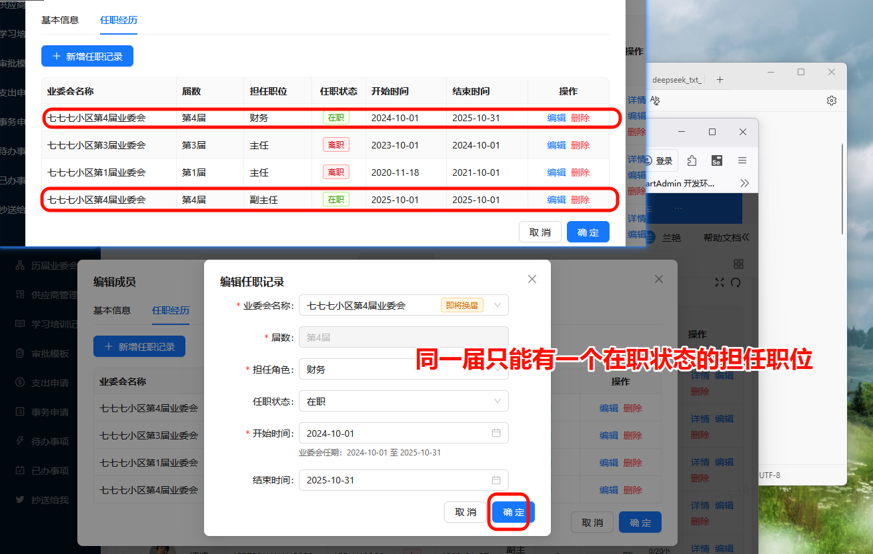
Task: Switch to 基本信息 tab in top panel
Action: [60, 20]
